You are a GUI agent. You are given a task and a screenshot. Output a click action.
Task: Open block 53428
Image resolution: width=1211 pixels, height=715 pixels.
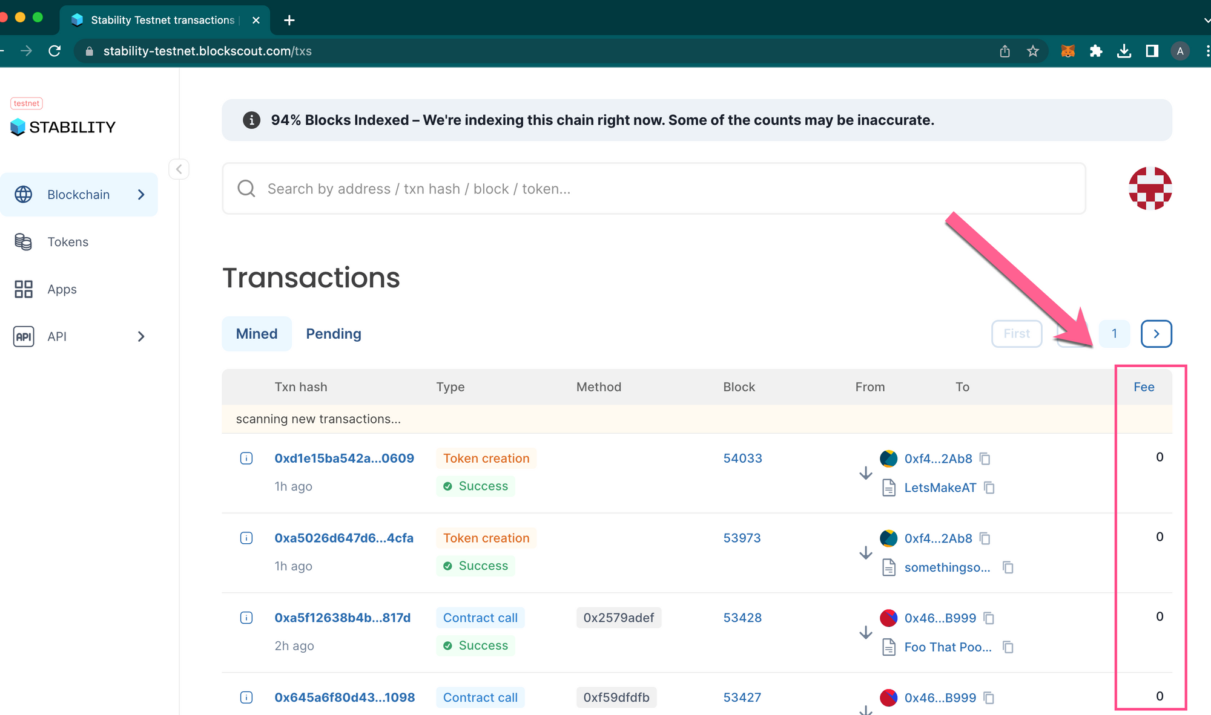tap(742, 618)
